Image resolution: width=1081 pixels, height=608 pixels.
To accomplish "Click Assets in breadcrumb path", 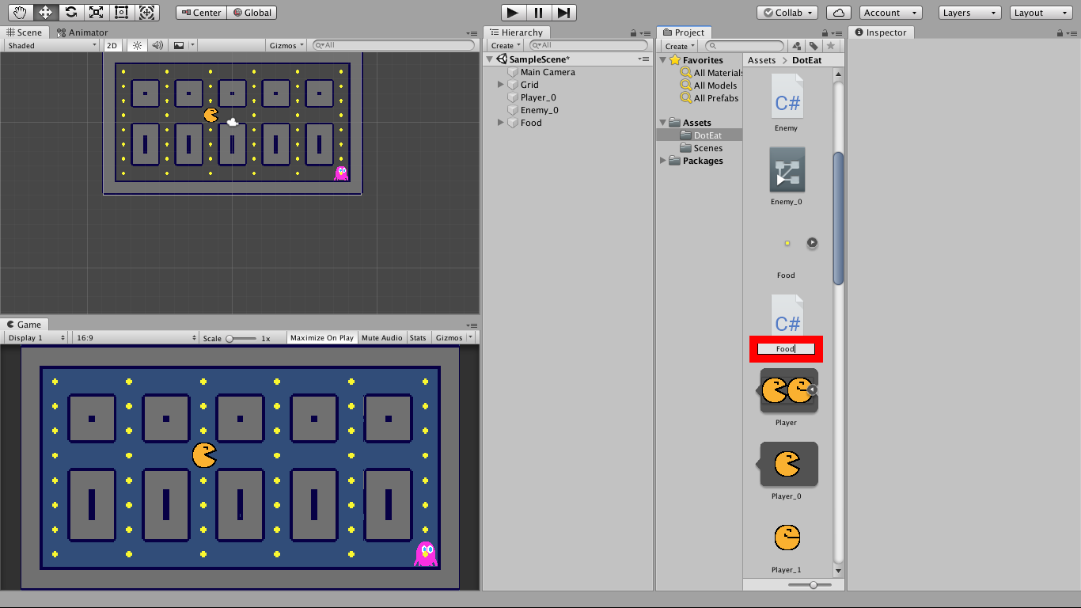I will (x=762, y=60).
